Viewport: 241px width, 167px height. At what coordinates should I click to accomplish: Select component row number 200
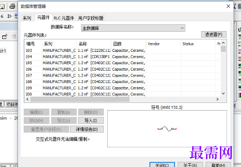122,94
